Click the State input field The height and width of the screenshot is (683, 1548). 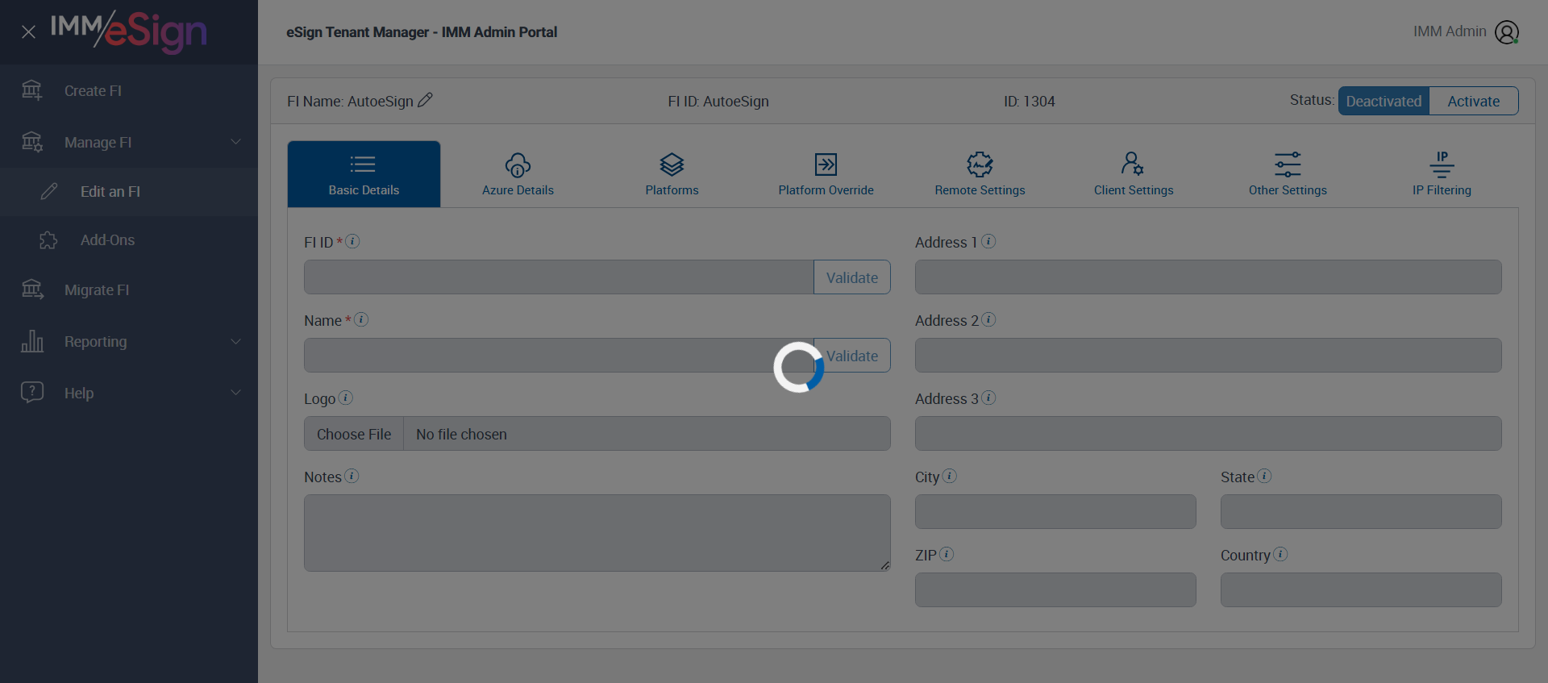tap(1361, 512)
